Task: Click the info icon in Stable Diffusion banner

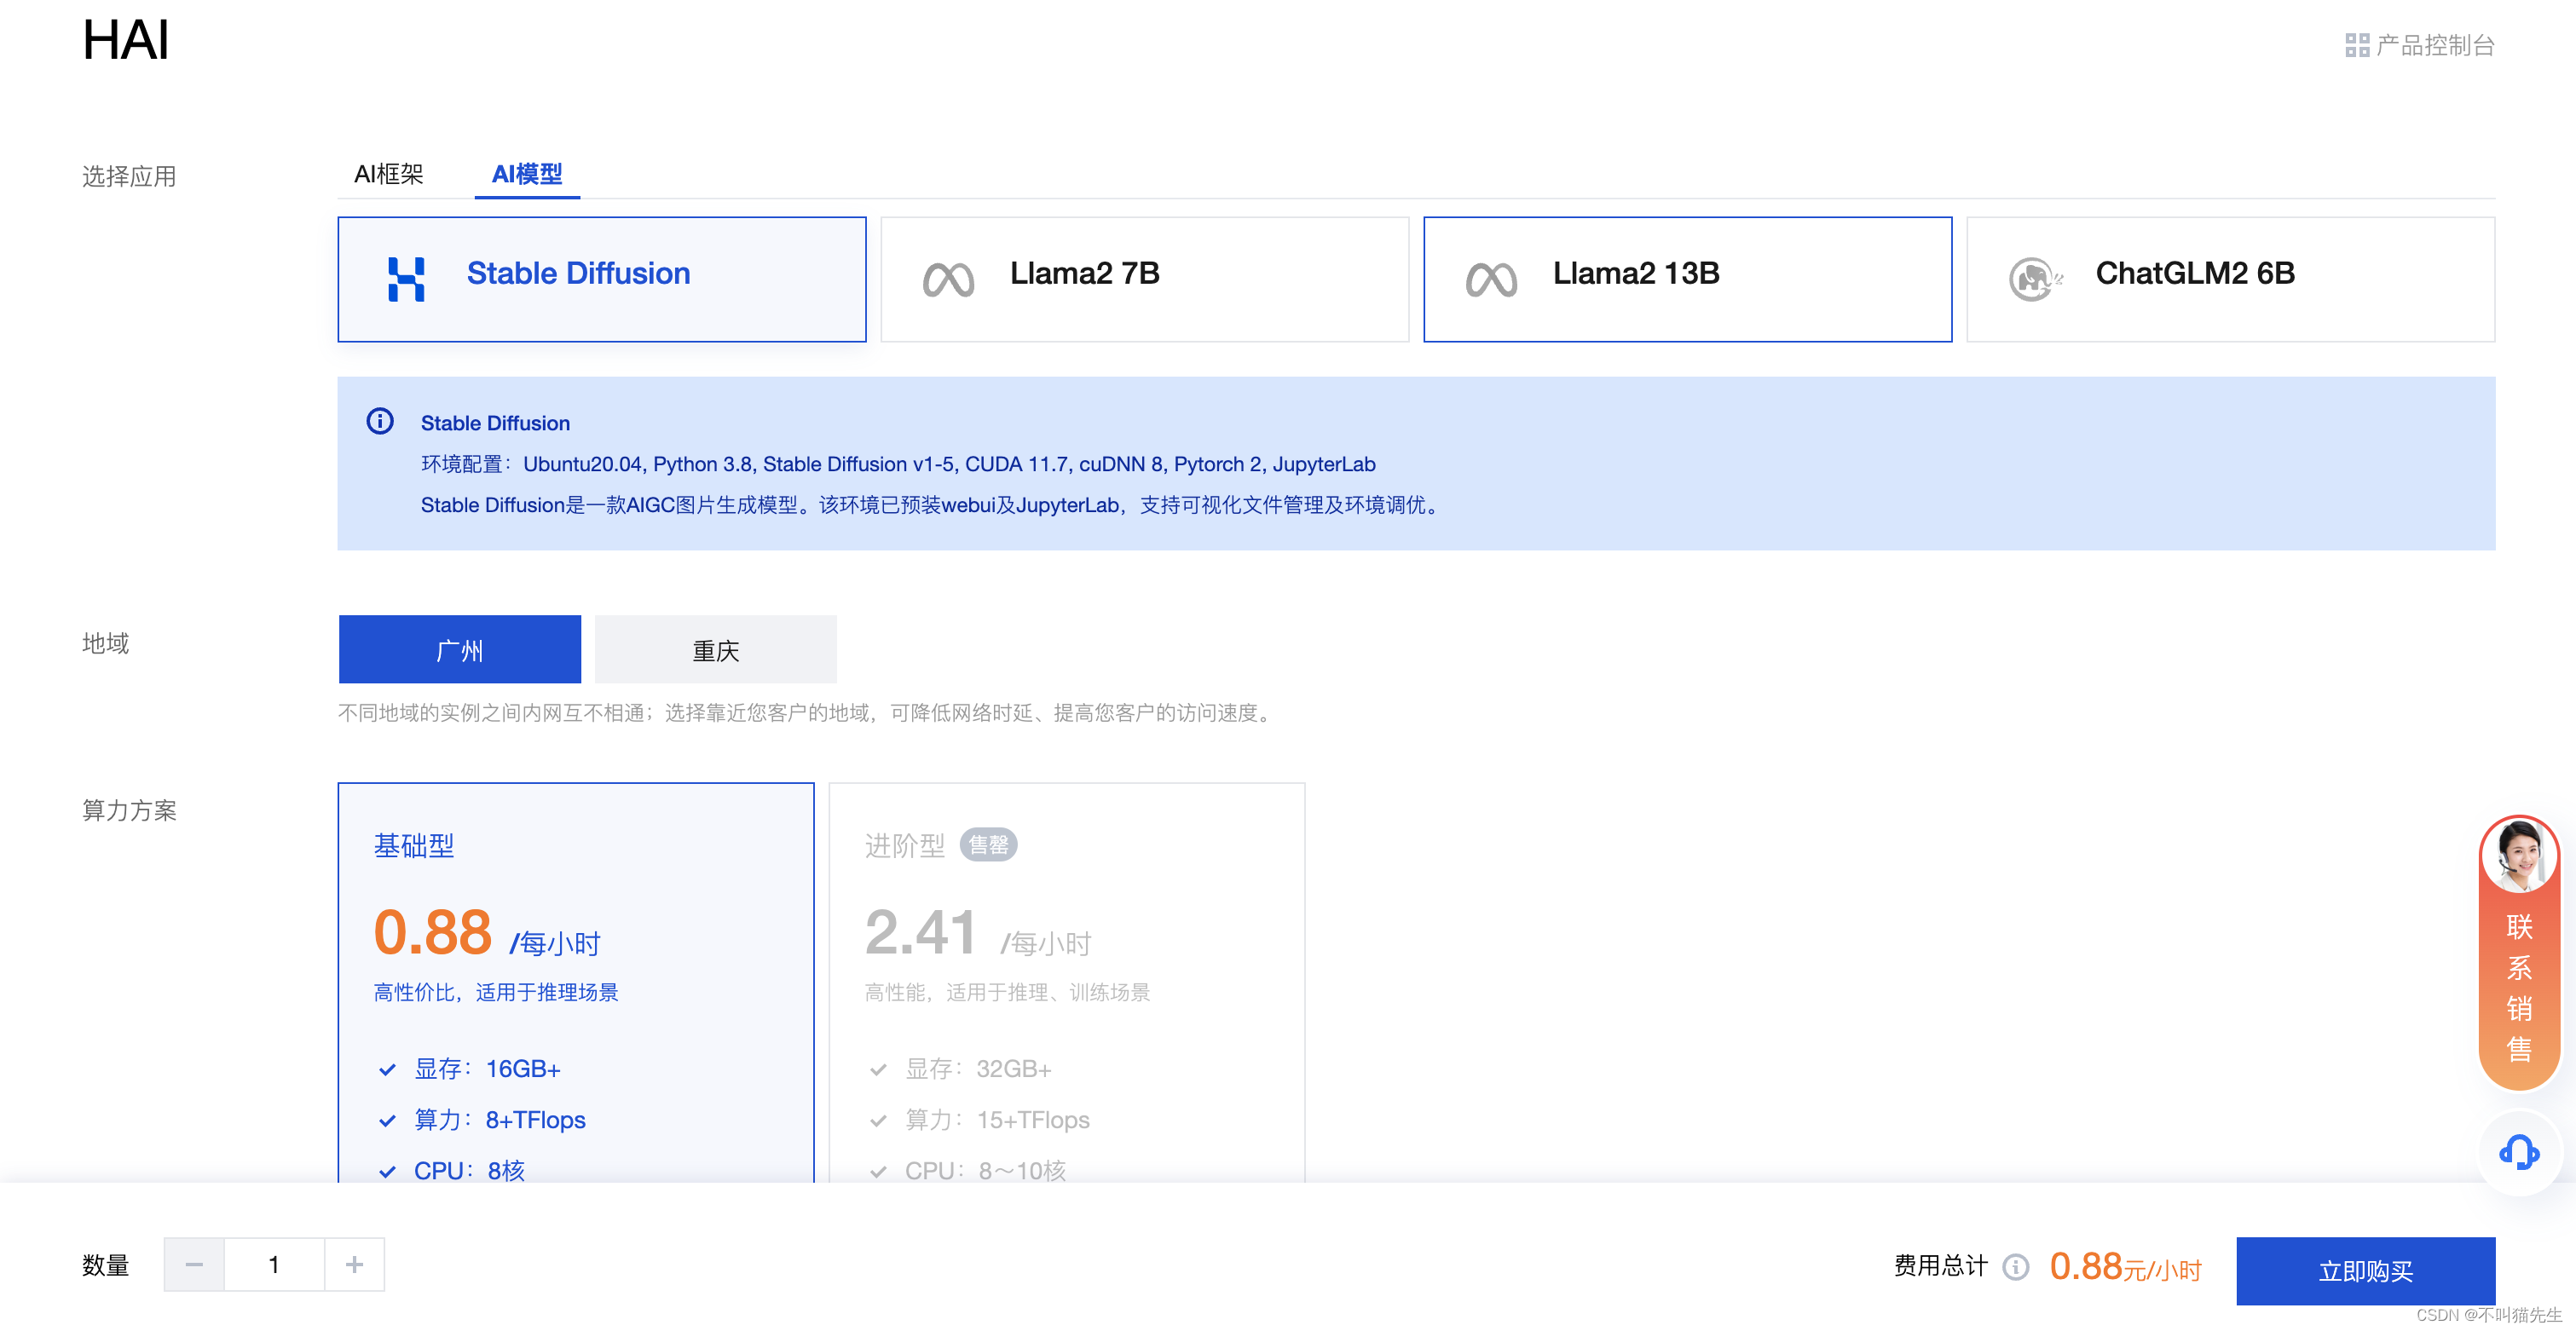Action: coord(380,421)
